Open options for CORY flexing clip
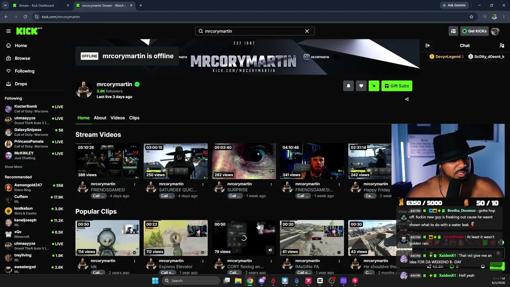Viewport: 510px width, 287px height. 271,261
